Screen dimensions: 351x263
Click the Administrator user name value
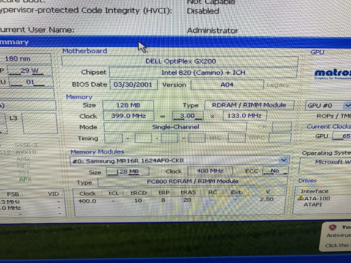tap(213, 30)
